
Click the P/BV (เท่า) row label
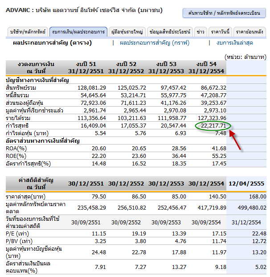19,241
